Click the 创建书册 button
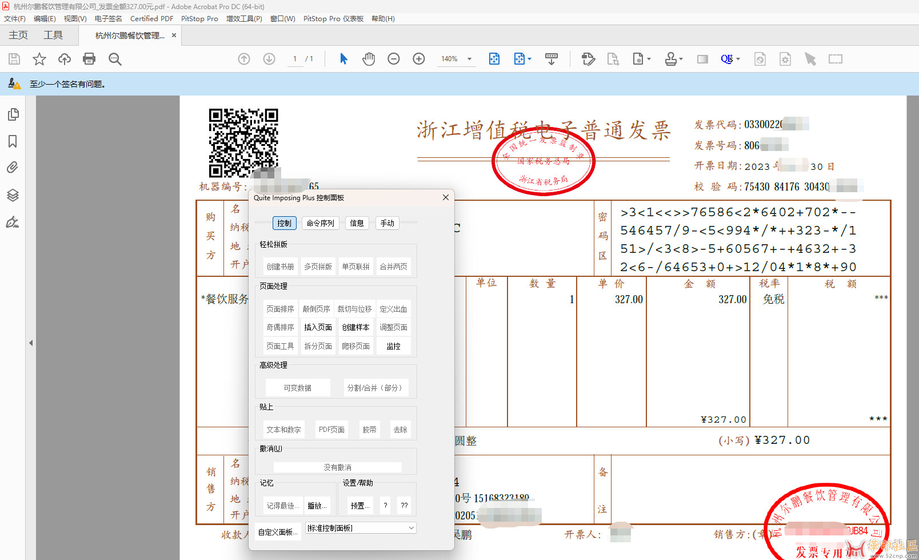The image size is (919, 560). (x=280, y=267)
